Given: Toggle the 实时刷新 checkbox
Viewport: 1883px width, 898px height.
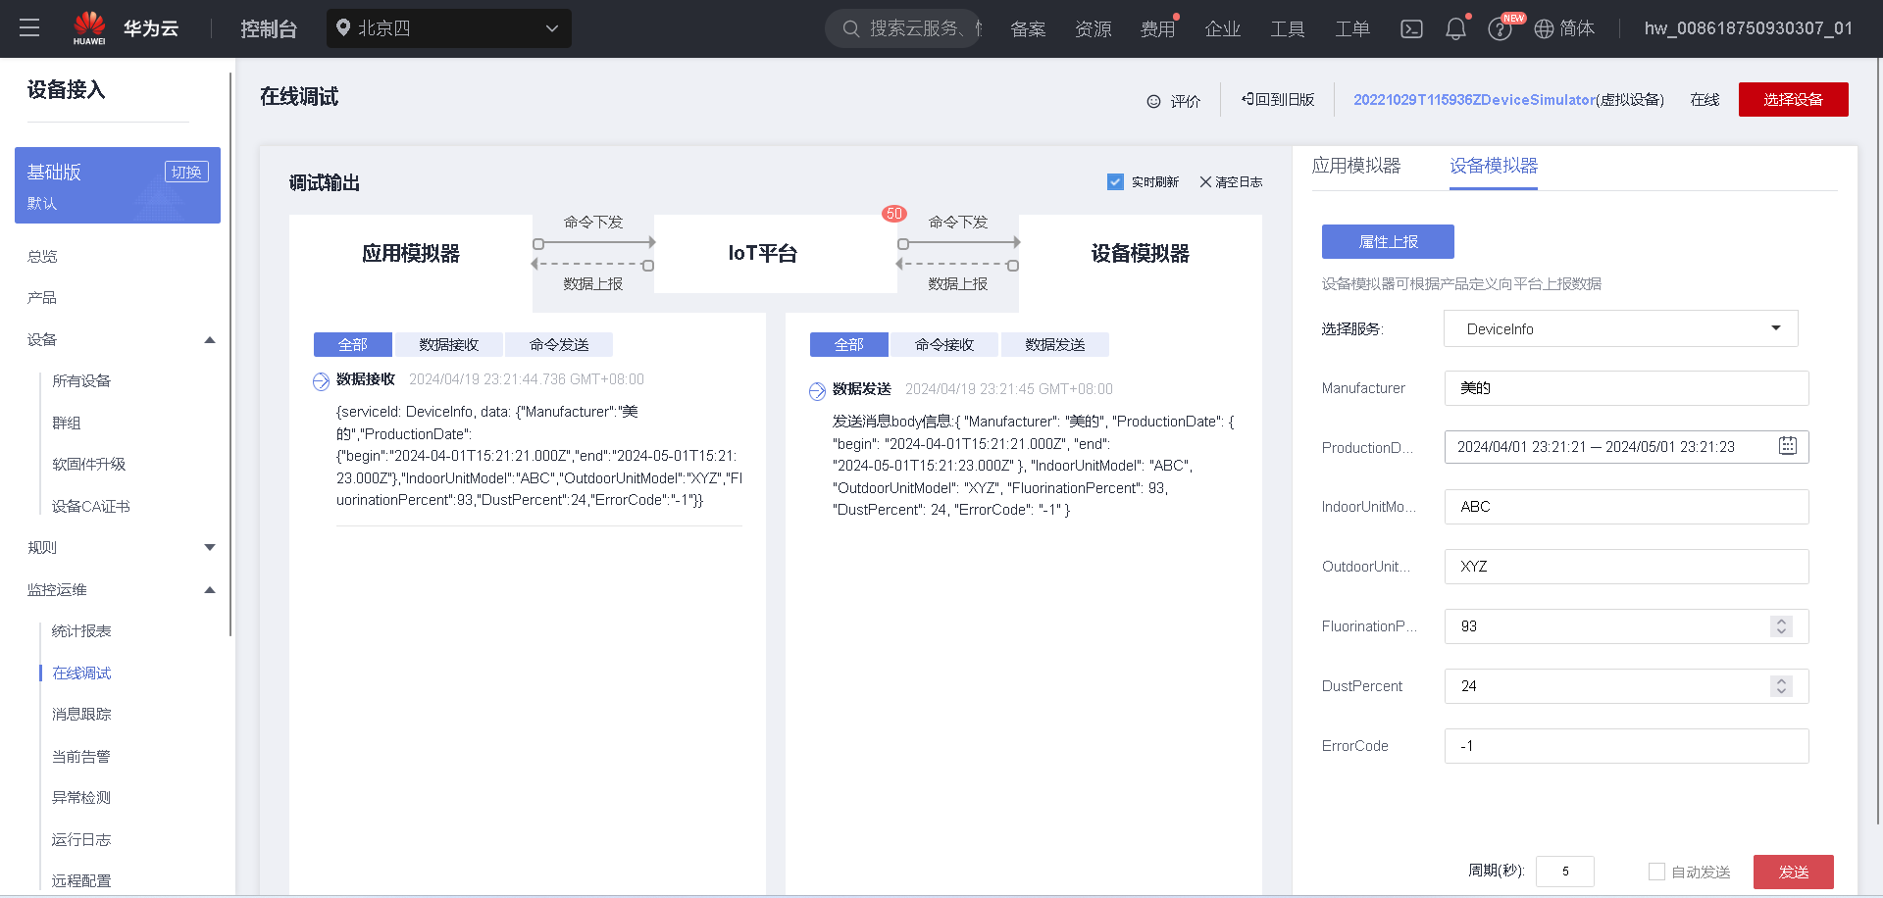Looking at the screenshot, I should point(1115,181).
